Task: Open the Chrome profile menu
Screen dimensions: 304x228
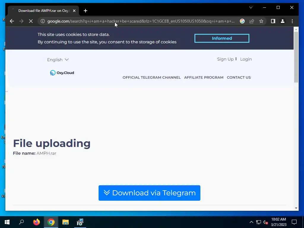Action: pyautogui.click(x=283, y=21)
